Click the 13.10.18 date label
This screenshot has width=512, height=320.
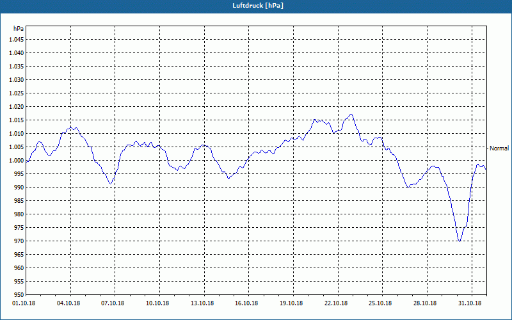tap(202, 303)
